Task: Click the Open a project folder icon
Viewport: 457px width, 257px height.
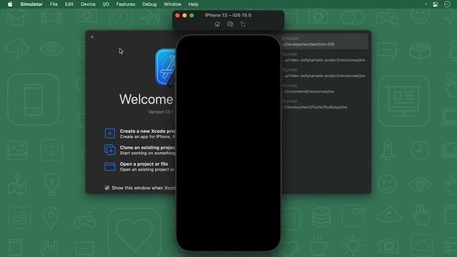Action: [110, 166]
